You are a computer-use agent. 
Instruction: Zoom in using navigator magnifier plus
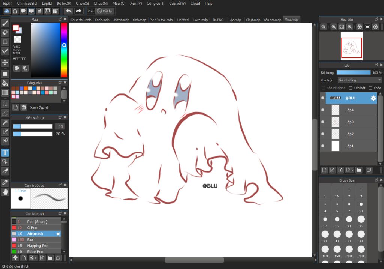coord(333,27)
